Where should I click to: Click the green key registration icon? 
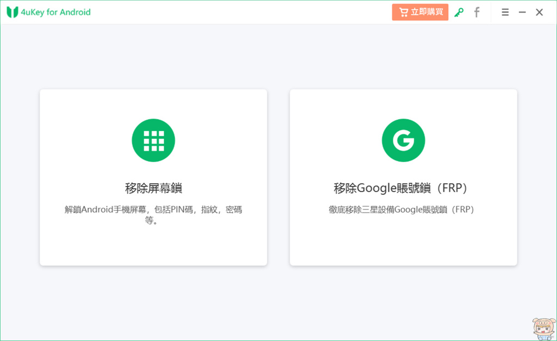point(459,11)
